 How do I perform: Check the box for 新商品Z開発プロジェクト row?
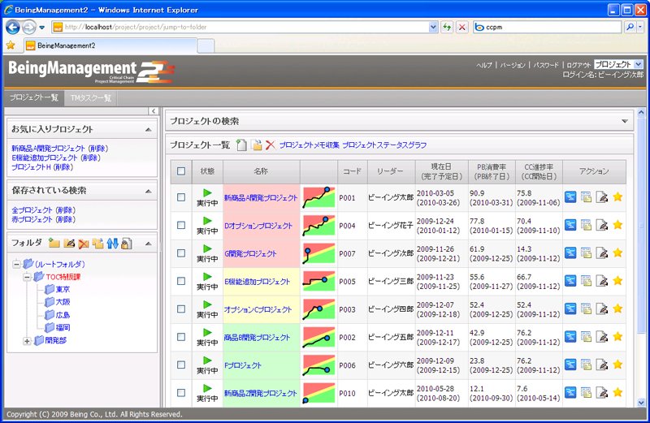181,393
